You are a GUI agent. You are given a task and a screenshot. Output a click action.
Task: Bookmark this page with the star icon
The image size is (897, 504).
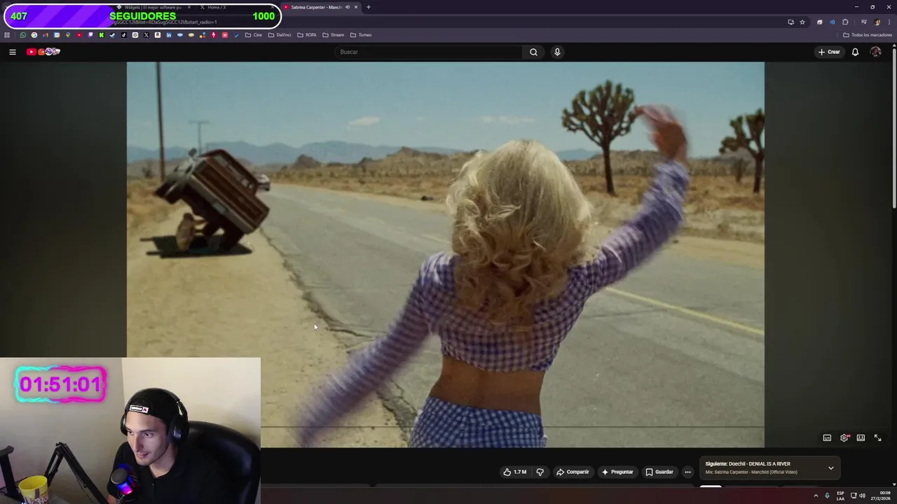pyautogui.click(x=802, y=22)
